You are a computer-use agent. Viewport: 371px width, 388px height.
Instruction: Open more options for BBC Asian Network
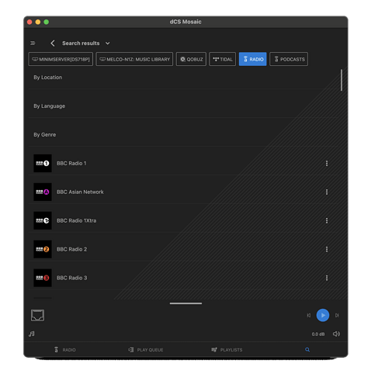point(327,192)
